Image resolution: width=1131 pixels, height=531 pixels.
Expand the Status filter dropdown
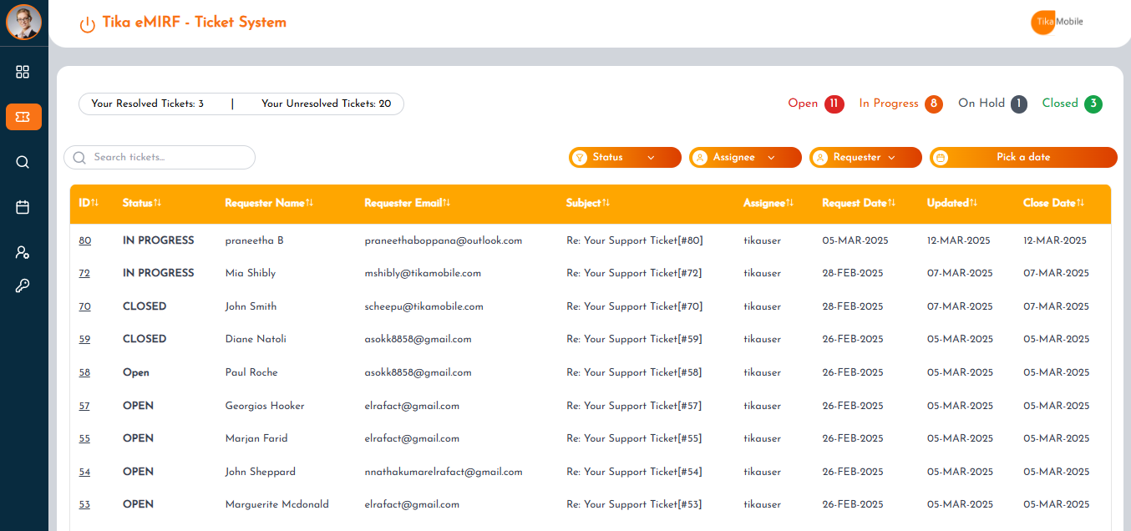pyautogui.click(x=626, y=157)
